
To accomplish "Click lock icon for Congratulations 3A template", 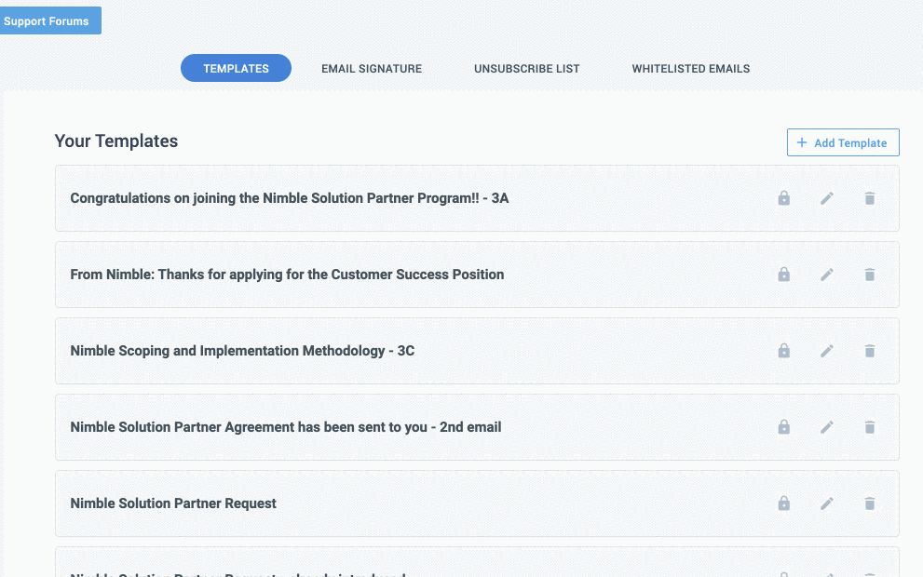I will coord(783,198).
